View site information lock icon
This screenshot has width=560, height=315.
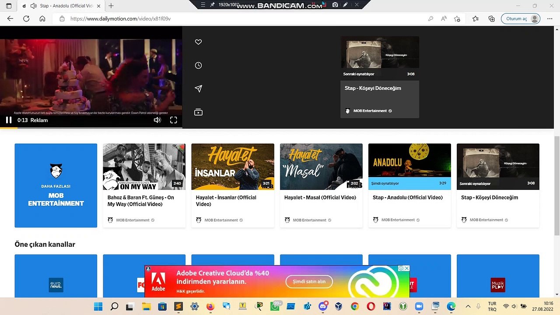(62, 19)
